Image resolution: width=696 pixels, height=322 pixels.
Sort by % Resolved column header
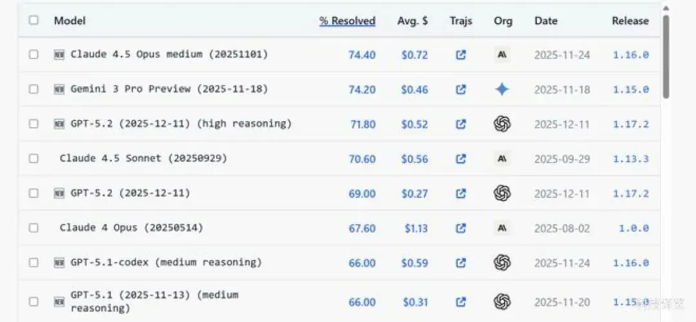click(x=347, y=21)
